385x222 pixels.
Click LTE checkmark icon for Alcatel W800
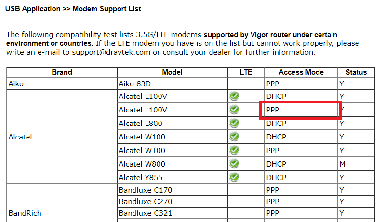tap(234, 164)
